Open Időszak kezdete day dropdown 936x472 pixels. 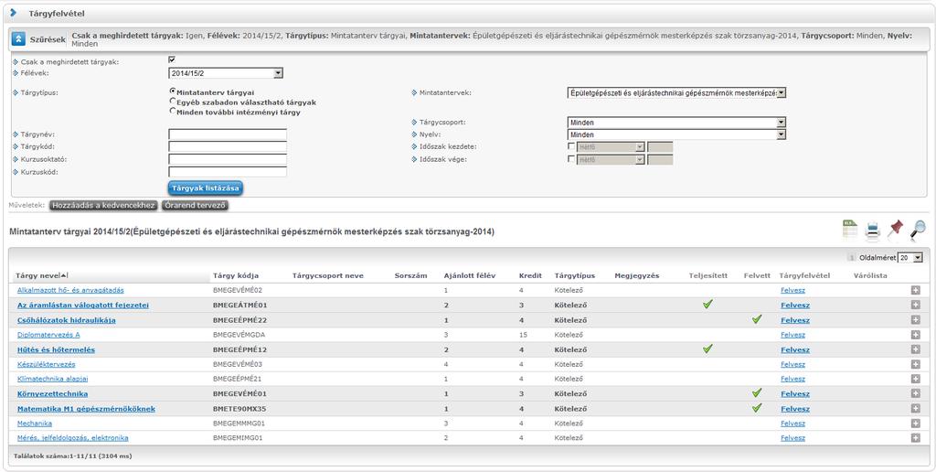coord(610,147)
